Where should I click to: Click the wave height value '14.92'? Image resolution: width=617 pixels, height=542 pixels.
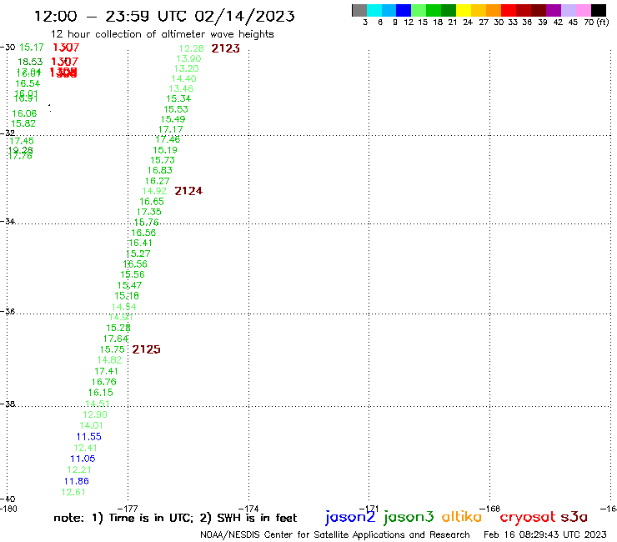154,191
